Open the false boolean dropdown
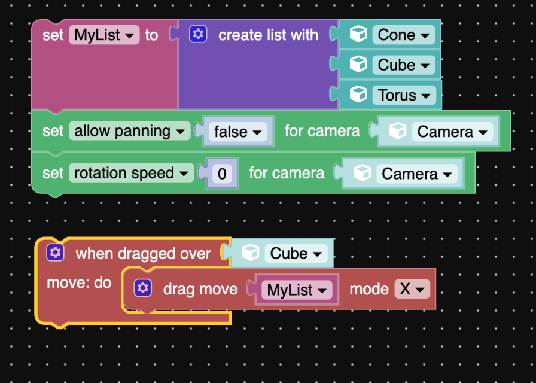This screenshot has width=536, height=383. [238, 132]
